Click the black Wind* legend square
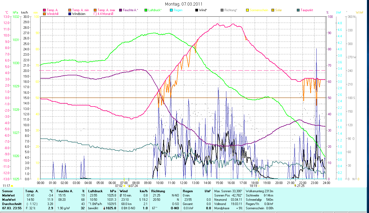Screen dimensions: 369x213 pos(197,10)
